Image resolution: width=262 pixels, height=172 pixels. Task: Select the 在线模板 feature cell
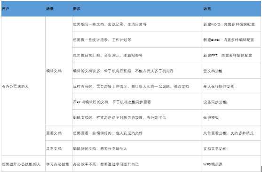[x=232, y=117]
